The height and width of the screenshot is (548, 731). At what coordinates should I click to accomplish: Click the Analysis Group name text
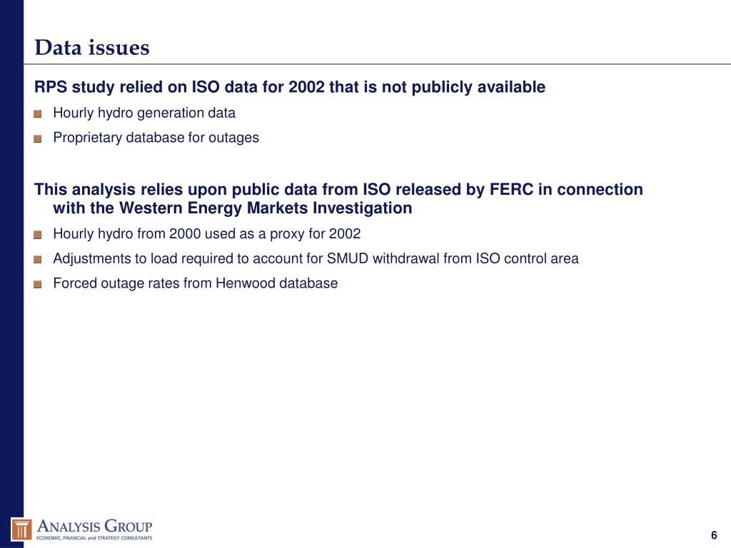click(95, 527)
